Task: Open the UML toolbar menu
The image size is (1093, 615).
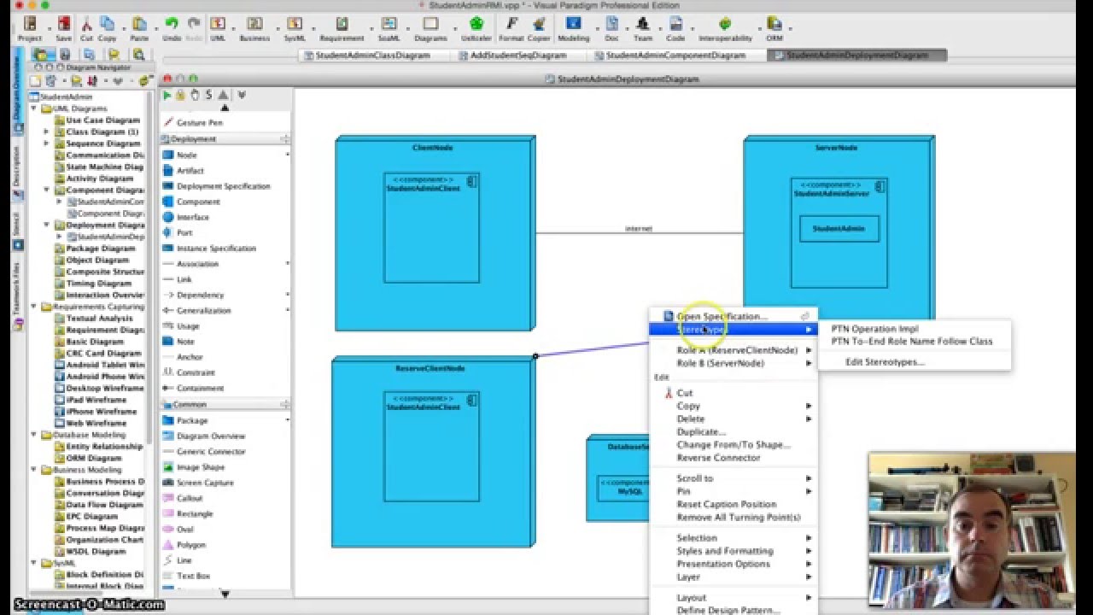Action: 218,28
